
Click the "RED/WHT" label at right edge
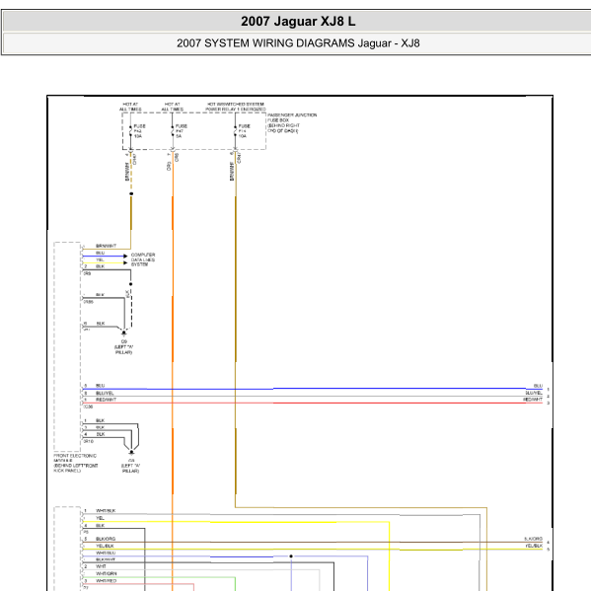[x=533, y=400]
